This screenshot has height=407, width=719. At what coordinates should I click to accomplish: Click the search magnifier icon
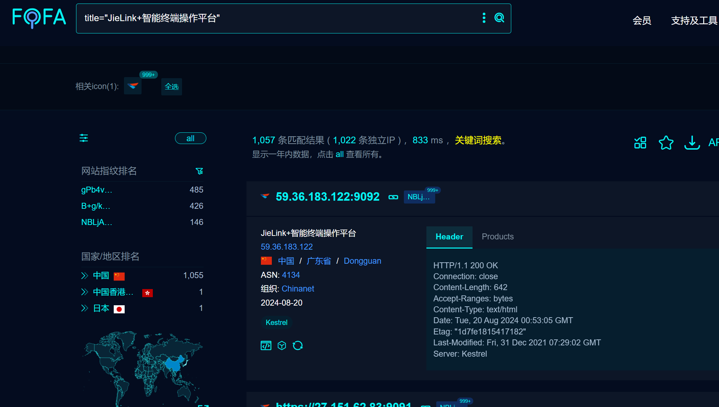(499, 18)
